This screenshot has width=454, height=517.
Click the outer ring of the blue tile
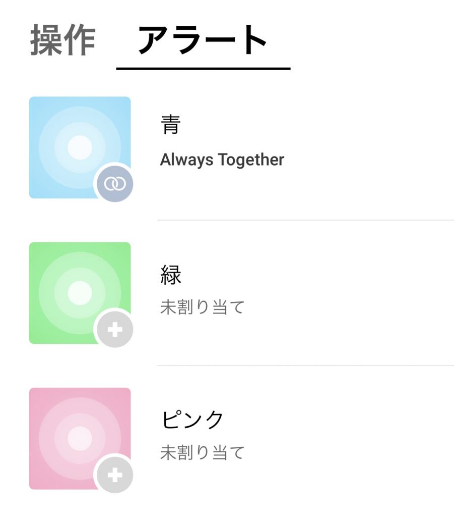click(45, 147)
